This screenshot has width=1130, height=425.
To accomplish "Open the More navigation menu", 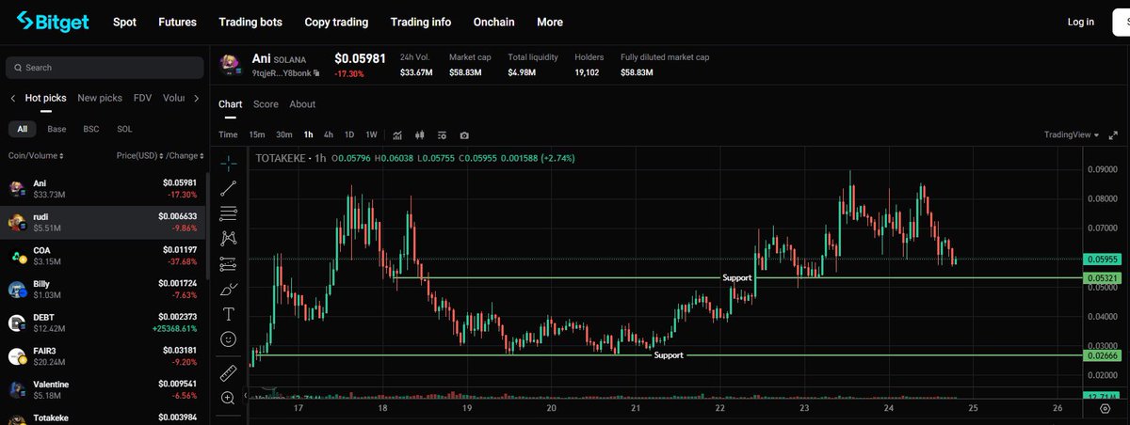I will 550,22.
